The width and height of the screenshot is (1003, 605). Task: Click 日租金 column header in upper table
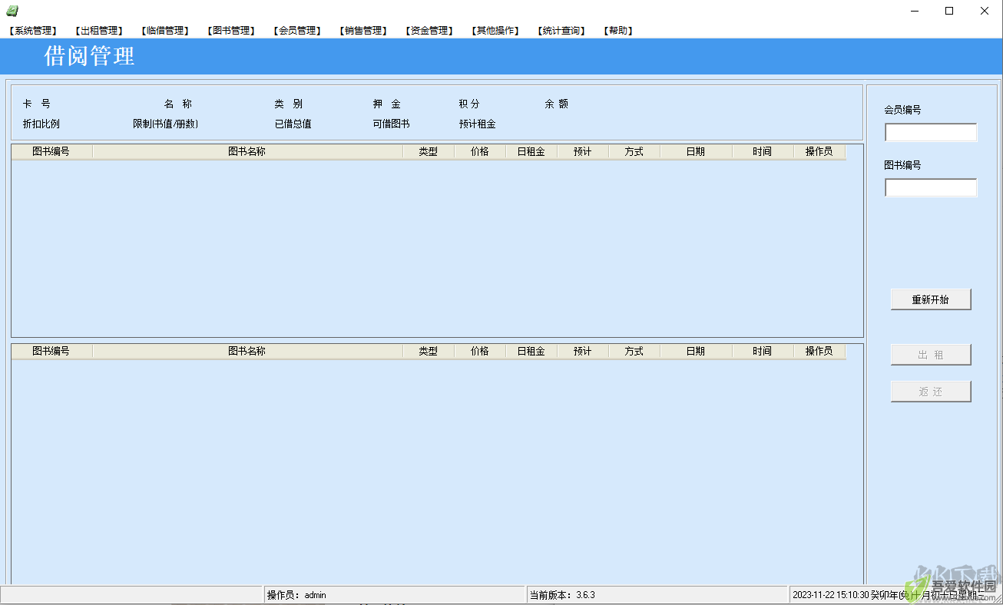tap(531, 152)
